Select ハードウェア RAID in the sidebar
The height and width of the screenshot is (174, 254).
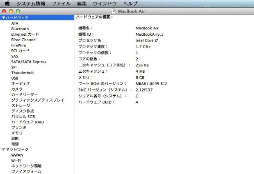pyautogui.click(x=28, y=122)
